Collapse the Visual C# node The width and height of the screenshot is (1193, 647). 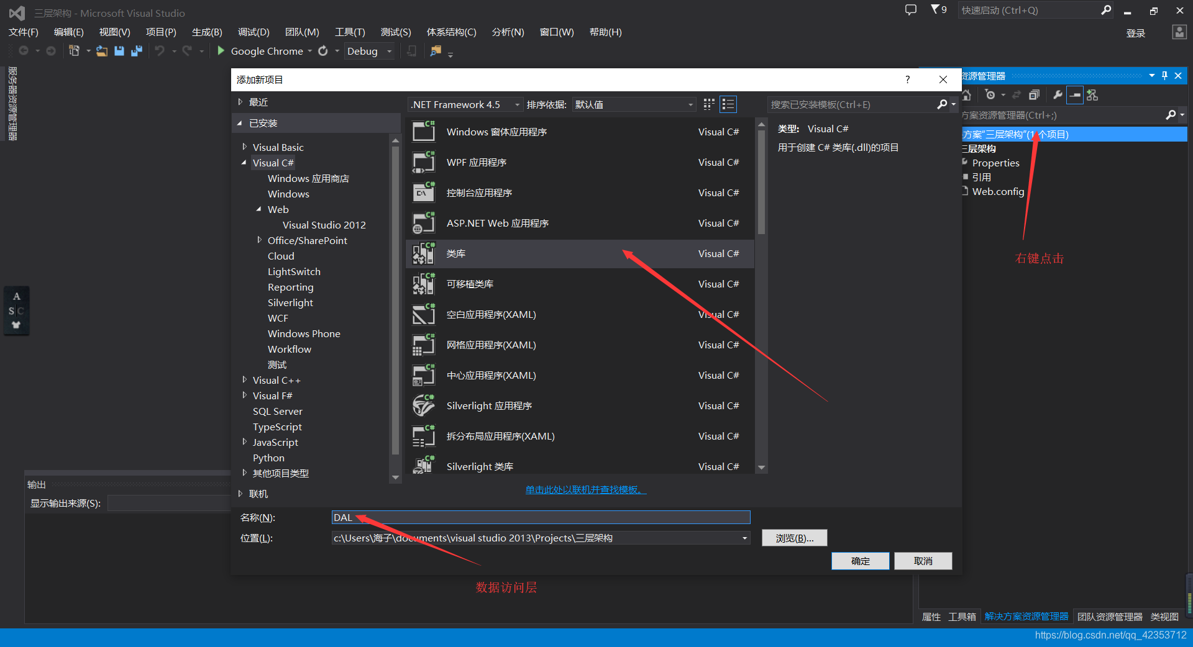(x=244, y=163)
